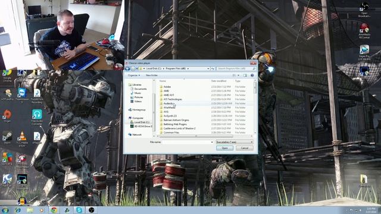Select Music in the navigation pane
Viewport: 381px width, 214px height.
click(x=138, y=93)
